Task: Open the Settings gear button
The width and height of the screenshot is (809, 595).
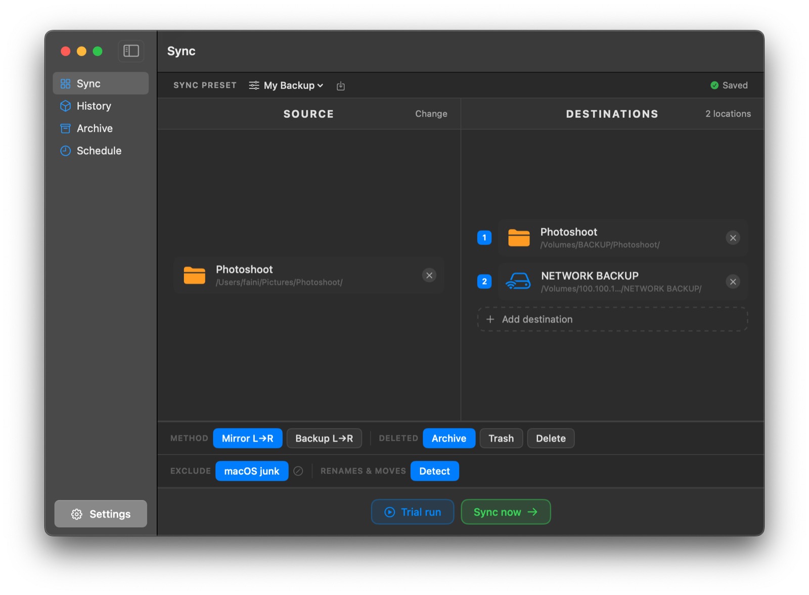Action: click(x=101, y=514)
